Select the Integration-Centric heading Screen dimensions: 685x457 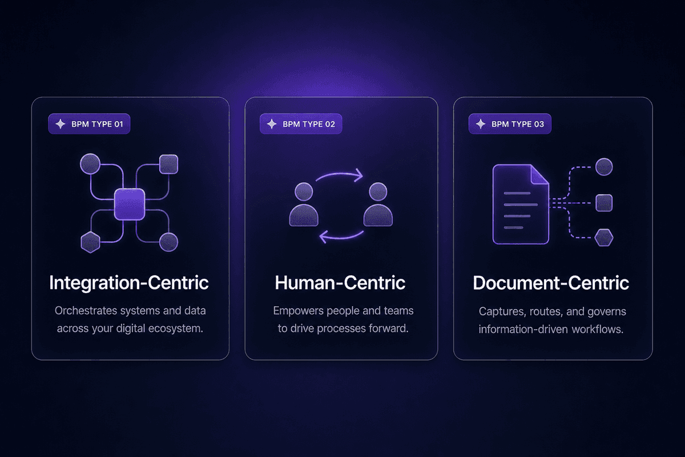[129, 283]
